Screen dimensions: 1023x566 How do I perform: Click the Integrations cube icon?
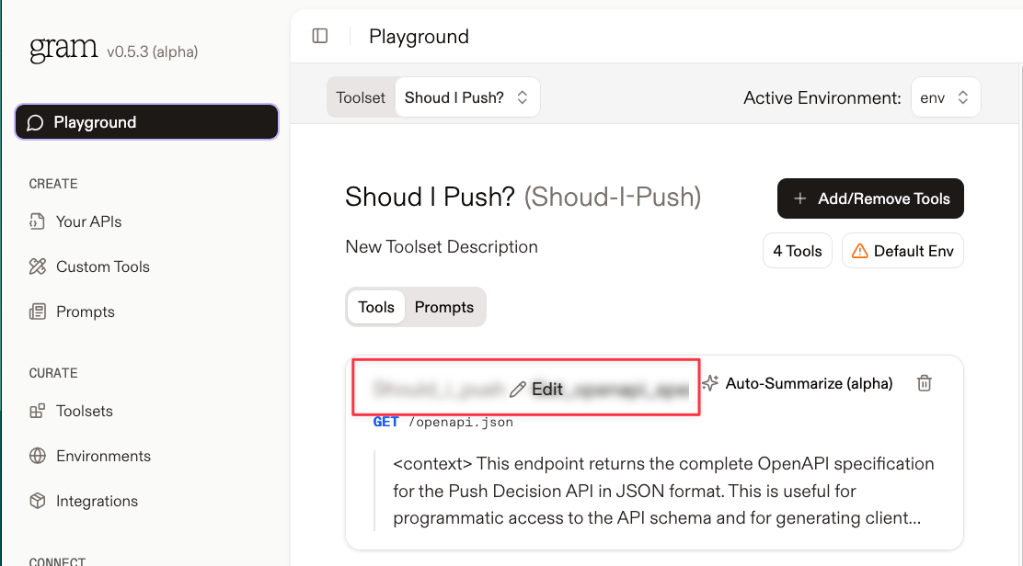pos(37,501)
